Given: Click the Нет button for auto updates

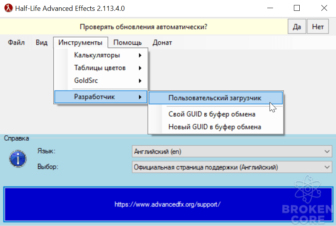Looking at the screenshot, I should (318, 27).
